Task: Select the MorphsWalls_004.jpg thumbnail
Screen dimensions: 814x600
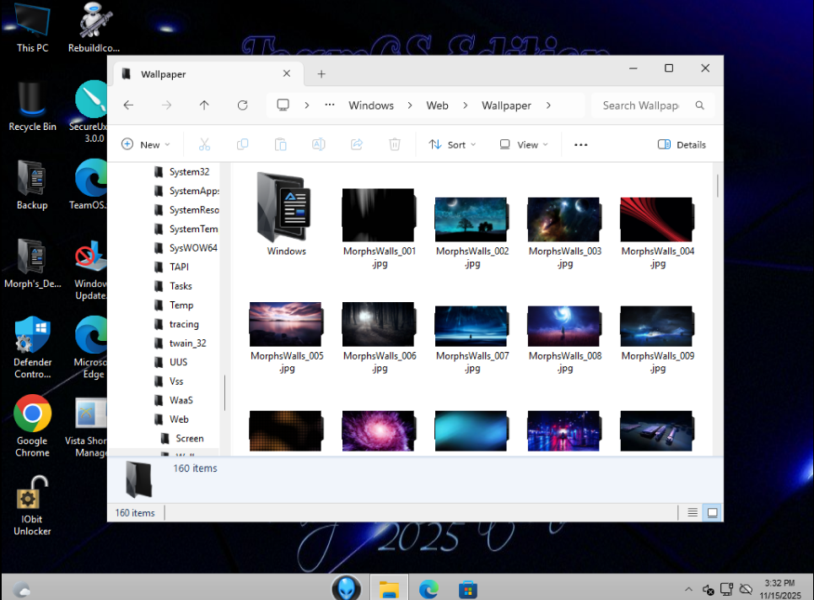Action: pyautogui.click(x=657, y=221)
